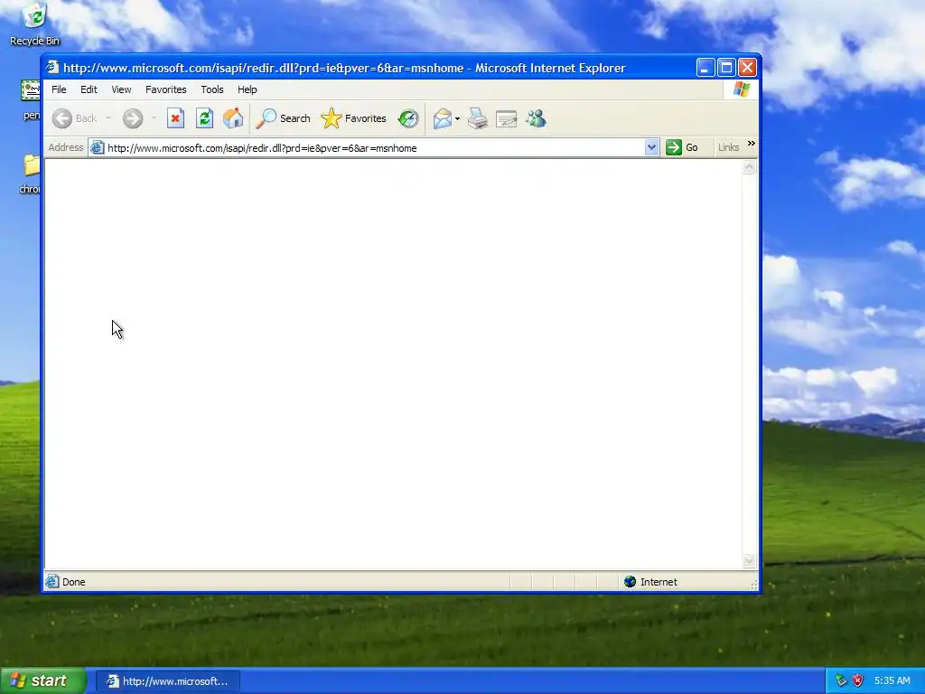The image size is (925, 694).
Task: Open the Favorites toolbar button
Action: pyautogui.click(x=353, y=118)
